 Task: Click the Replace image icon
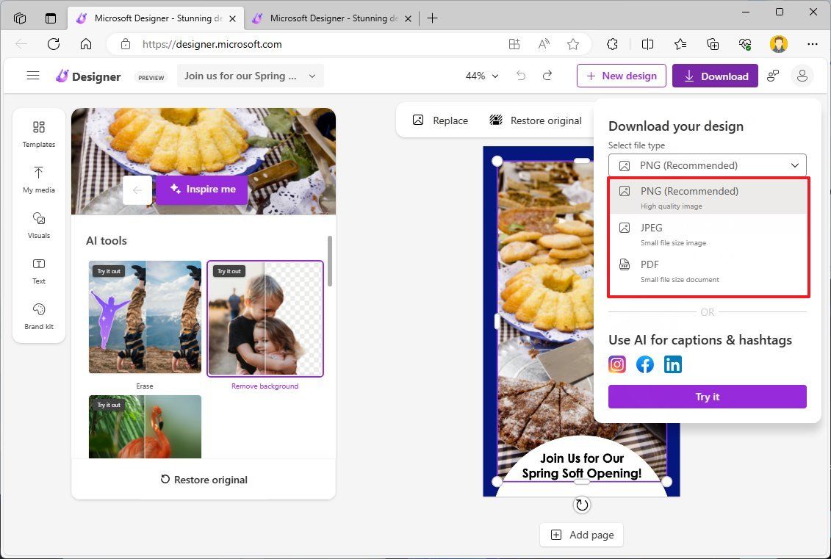point(418,120)
